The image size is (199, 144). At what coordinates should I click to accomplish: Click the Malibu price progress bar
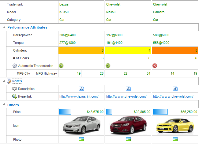pyautogui.click(x=109, y=112)
